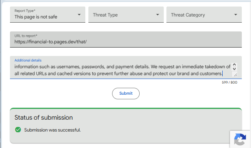Click the textarea scroll up arrow
251x148 pixels.
(x=234, y=65)
